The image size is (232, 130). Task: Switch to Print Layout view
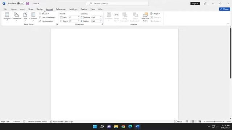click(193, 121)
